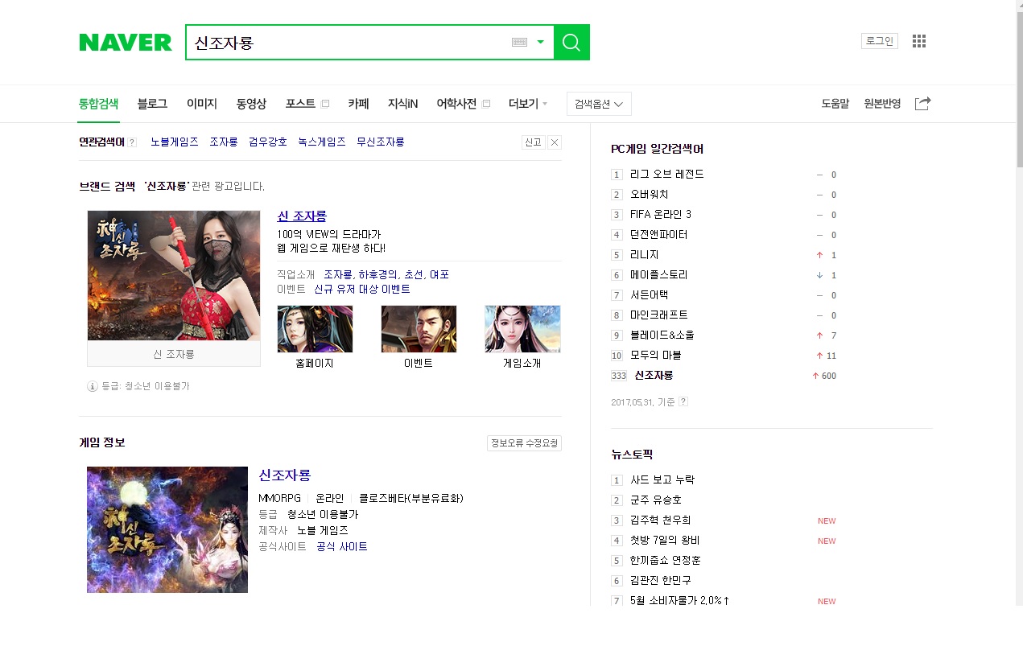Image resolution: width=1023 pixels, height=646 pixels.
Task: Click 서든어택 ranking entry
Action: (x=650, y=294)
